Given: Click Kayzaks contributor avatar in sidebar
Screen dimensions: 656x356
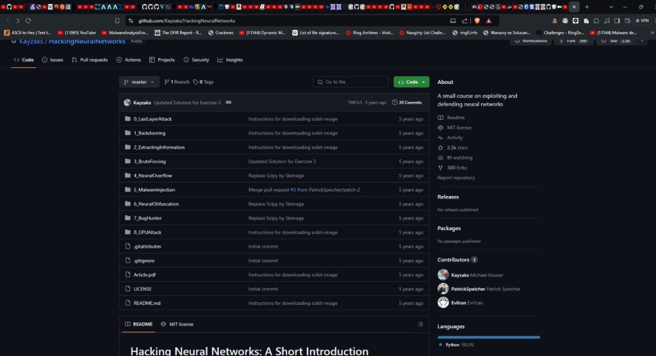Looking at the screenshot, I should (443, 275).
